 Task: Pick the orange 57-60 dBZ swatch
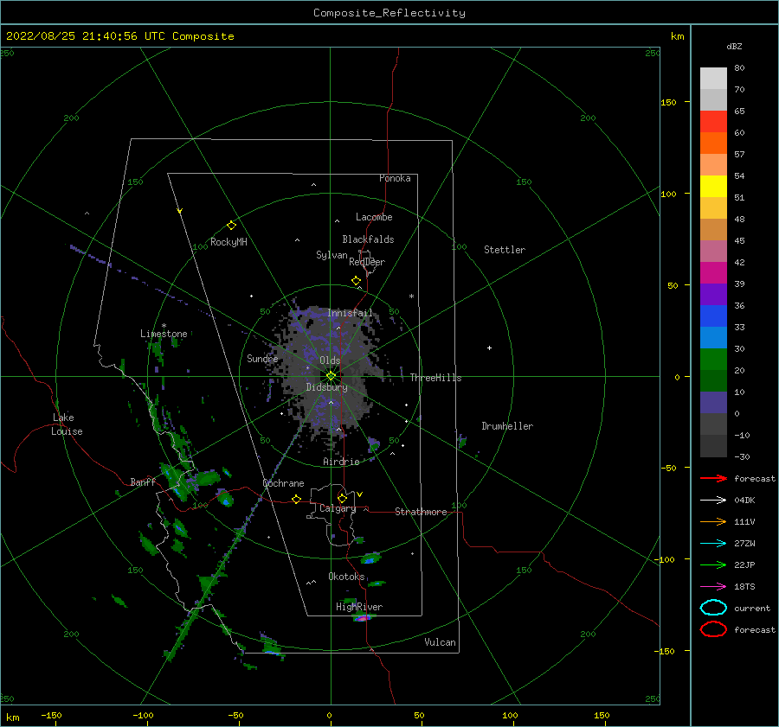[713, 143]
